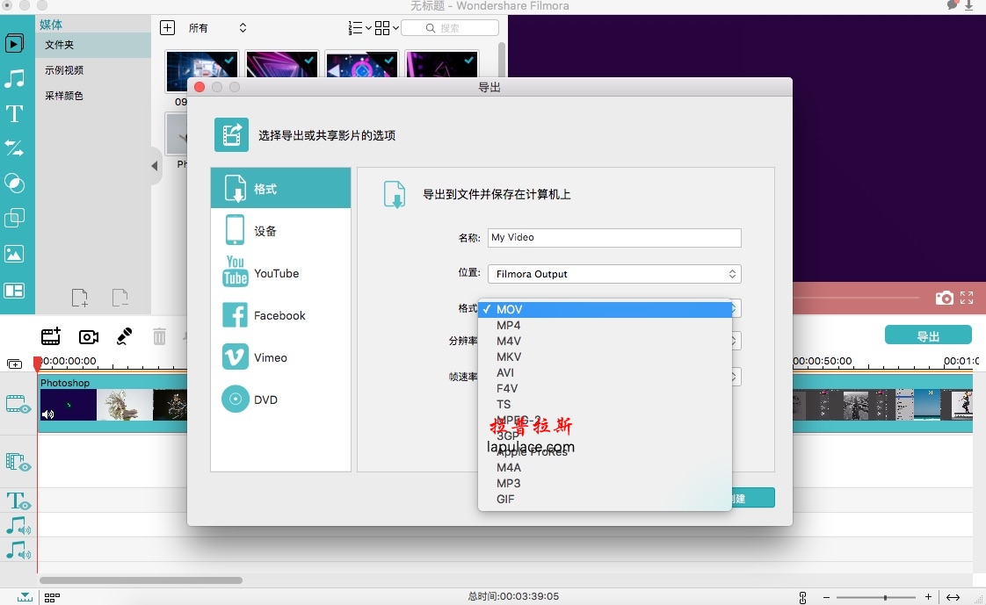The width and height of the screenshot is (986, 605).
Task: Enter fullscreen preview mode
Action: pos(968,298)
